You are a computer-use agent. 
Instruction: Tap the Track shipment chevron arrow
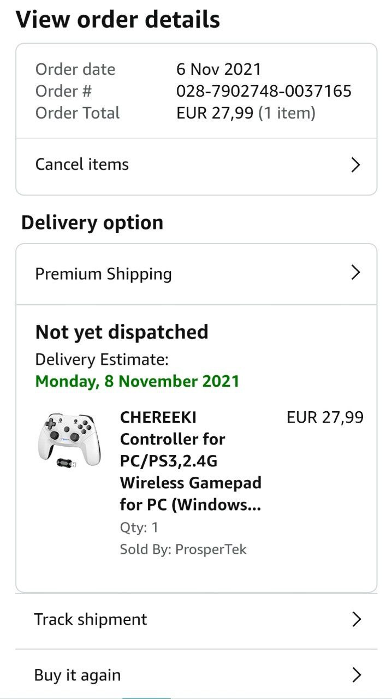(357, 619)
